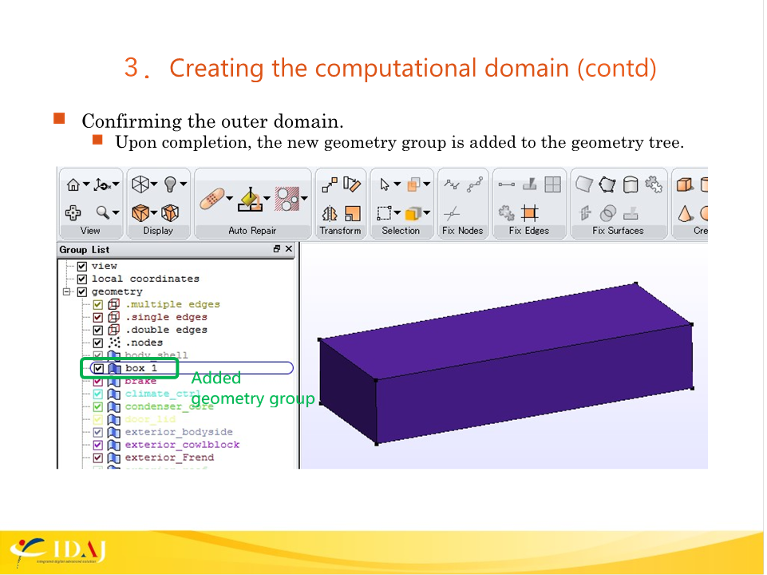Click the wireframe cube display icon
Image resolution: width=767 pixels, height=575 pixels.
139,184
